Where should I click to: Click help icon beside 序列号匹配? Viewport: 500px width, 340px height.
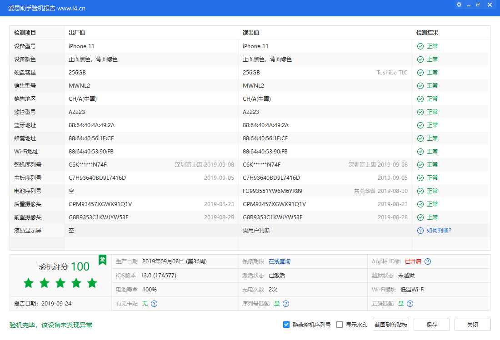(x=286, y=303)
